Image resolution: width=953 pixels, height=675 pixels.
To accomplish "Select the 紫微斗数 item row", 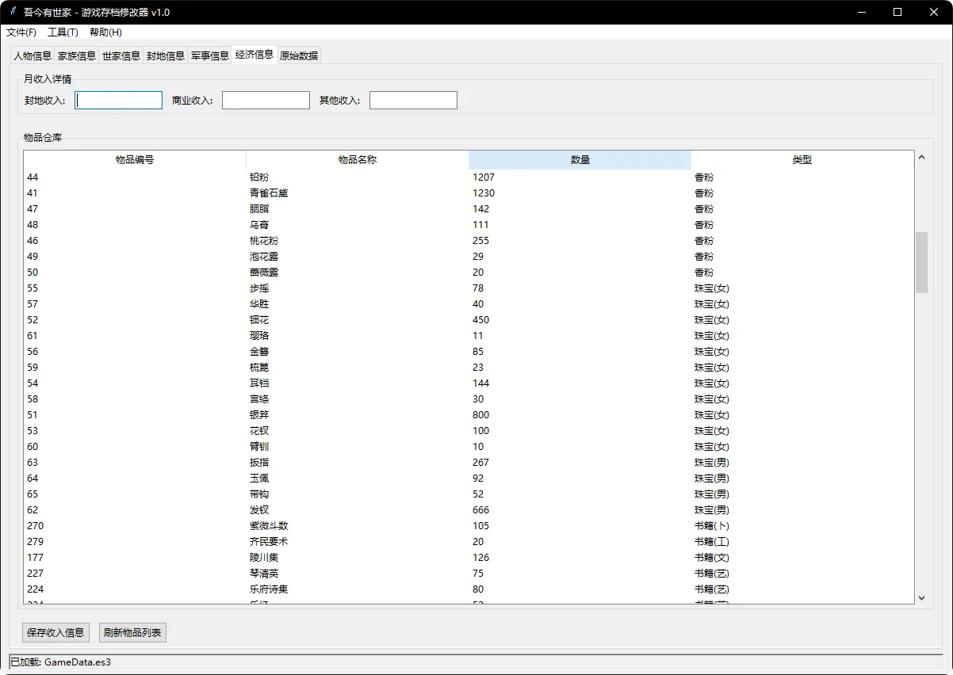I will (469, 525).
